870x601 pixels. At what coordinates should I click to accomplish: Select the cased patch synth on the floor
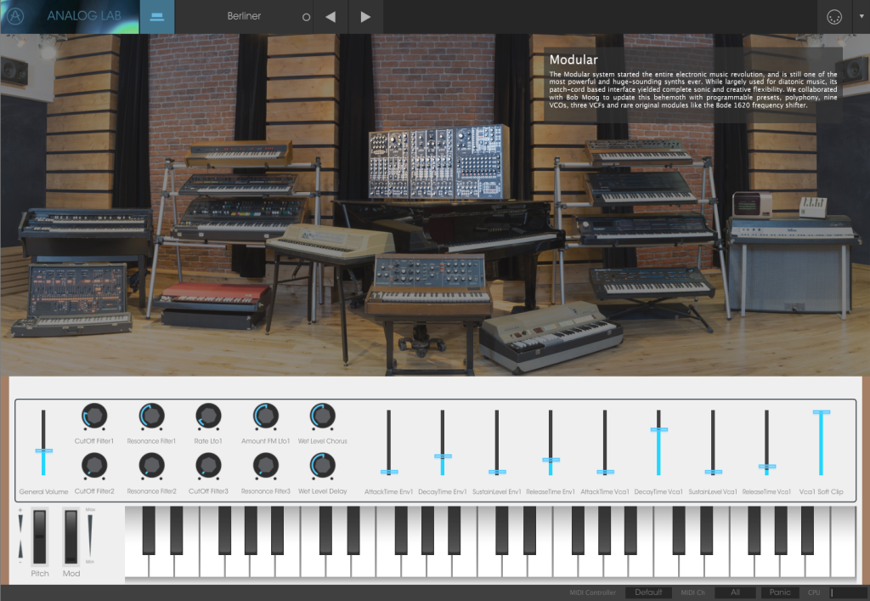pos(72,300)
